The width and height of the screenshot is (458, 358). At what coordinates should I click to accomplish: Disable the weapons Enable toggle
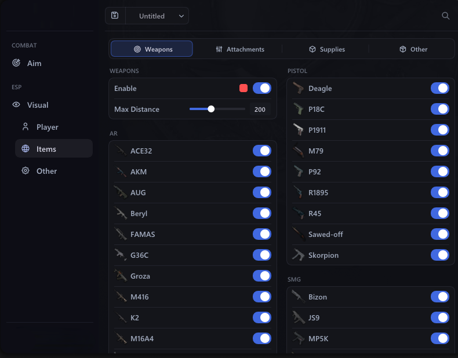(261, 88)
